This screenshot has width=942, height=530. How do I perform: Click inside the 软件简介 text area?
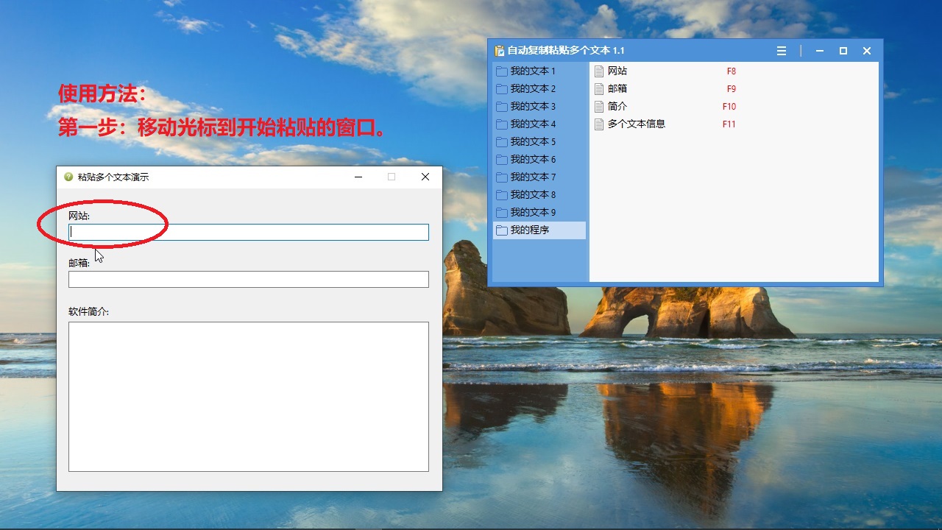tap(249, 396)
